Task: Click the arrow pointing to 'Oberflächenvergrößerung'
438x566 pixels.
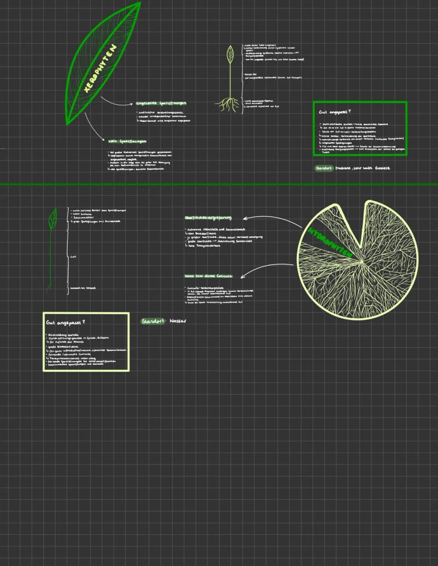Action: click(270, 218)
